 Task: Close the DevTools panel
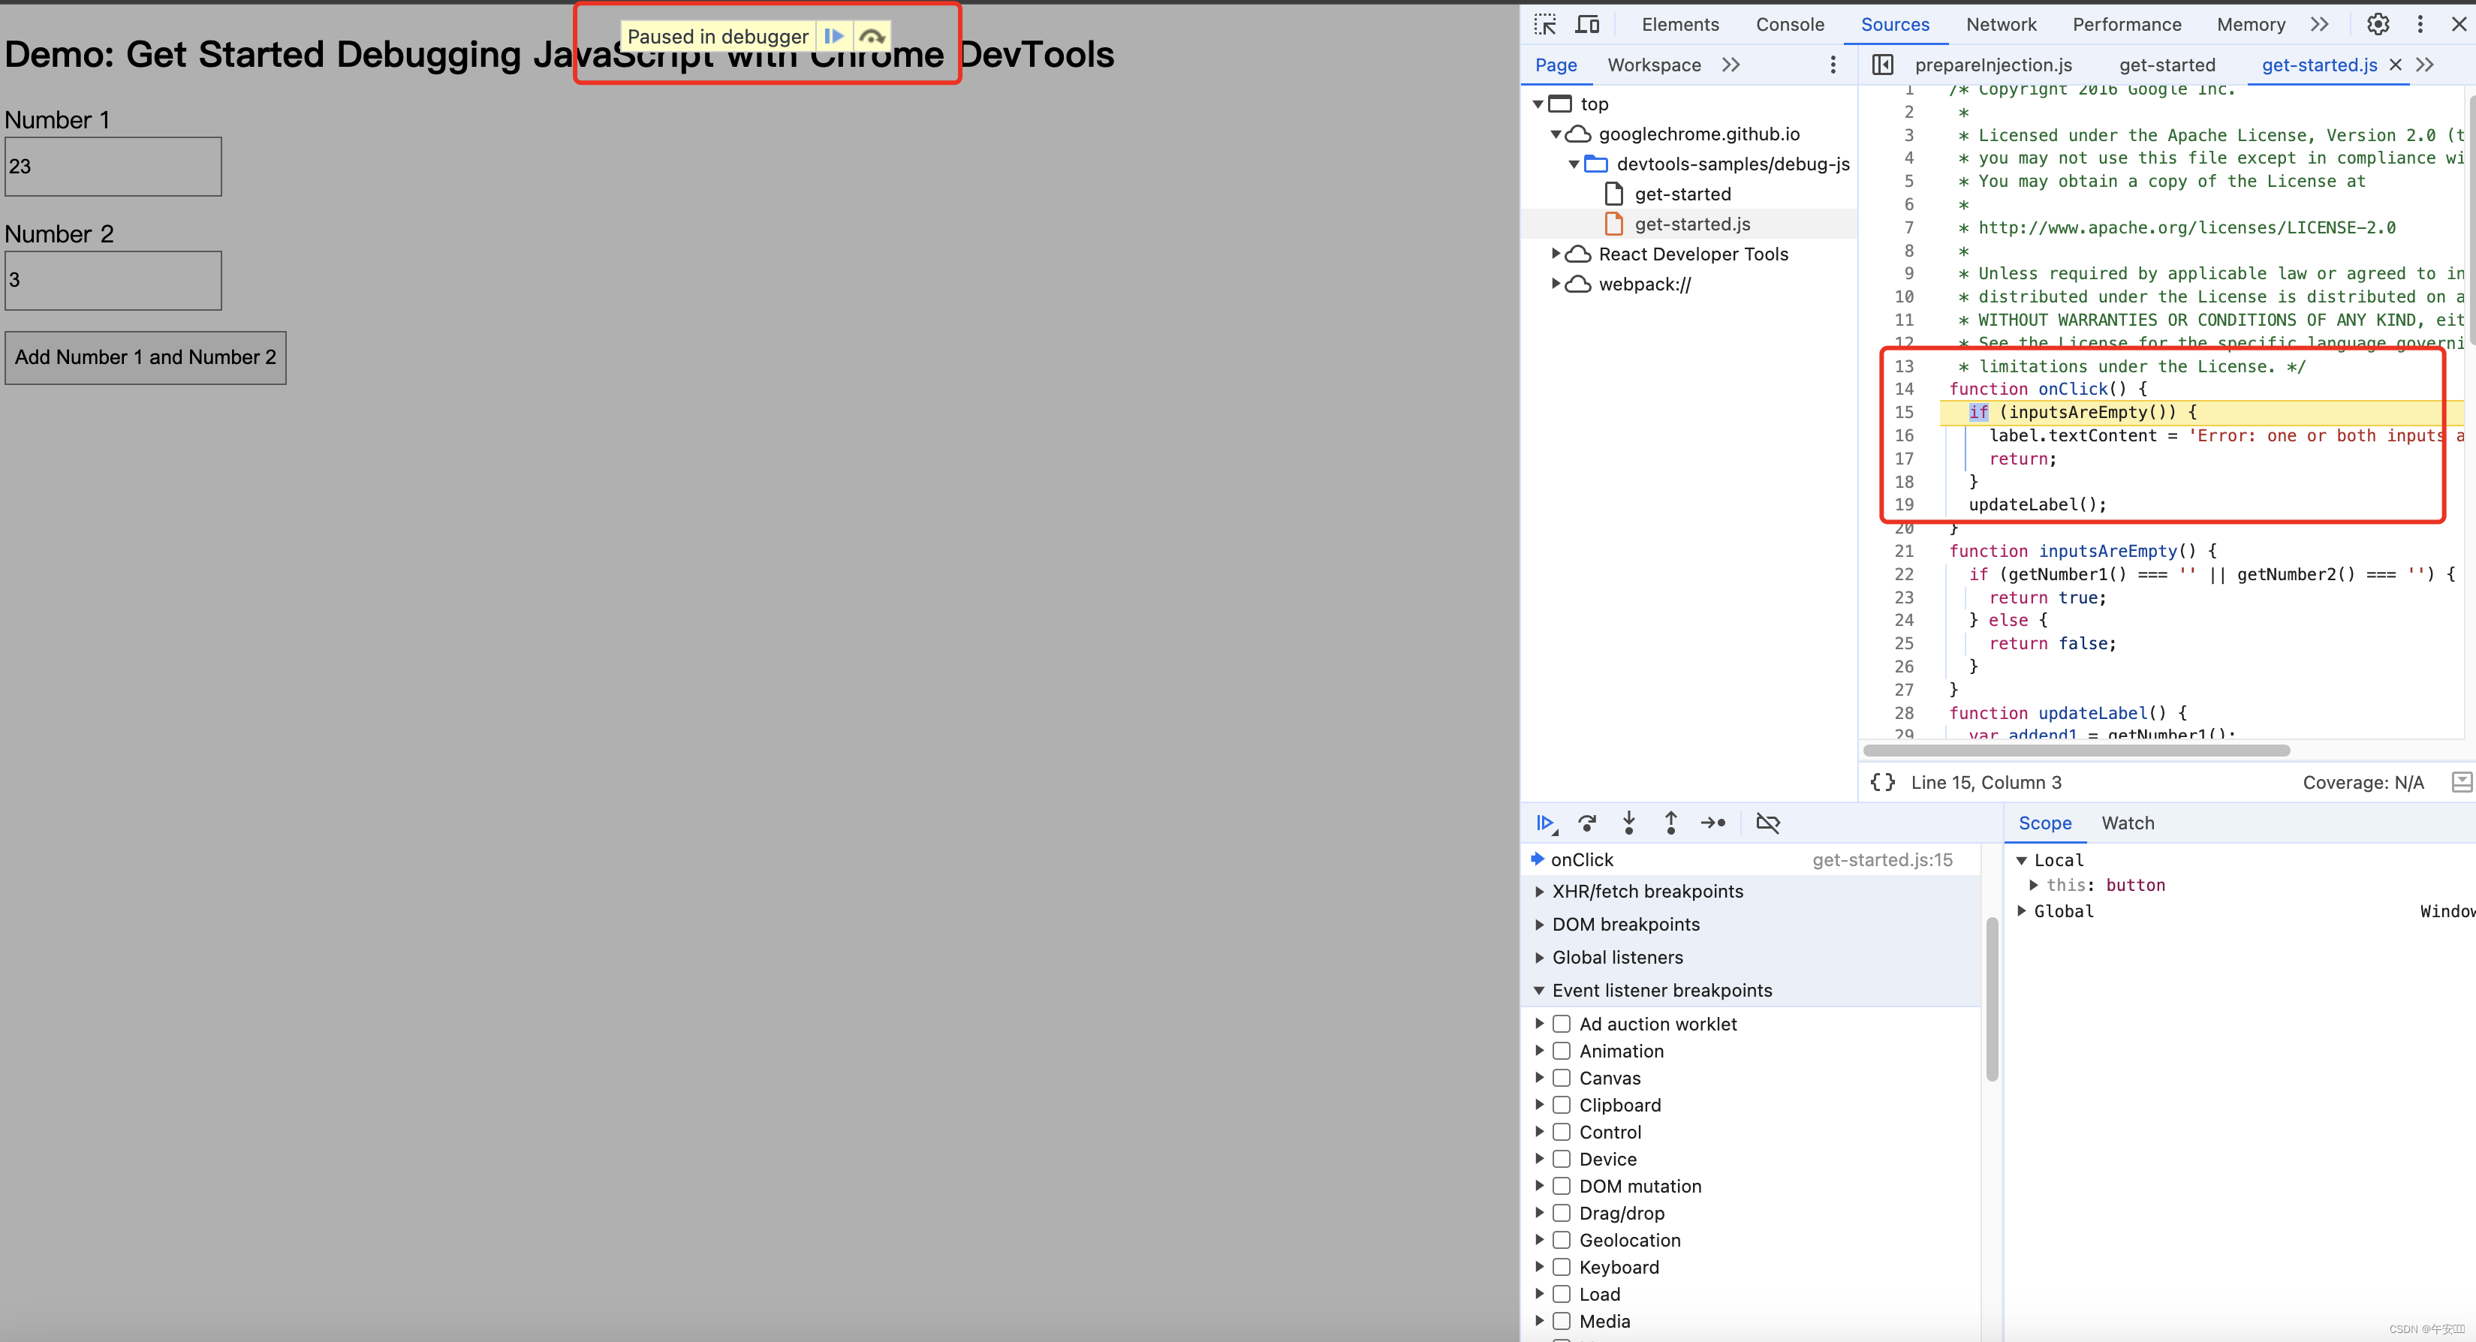(2459, 24)
